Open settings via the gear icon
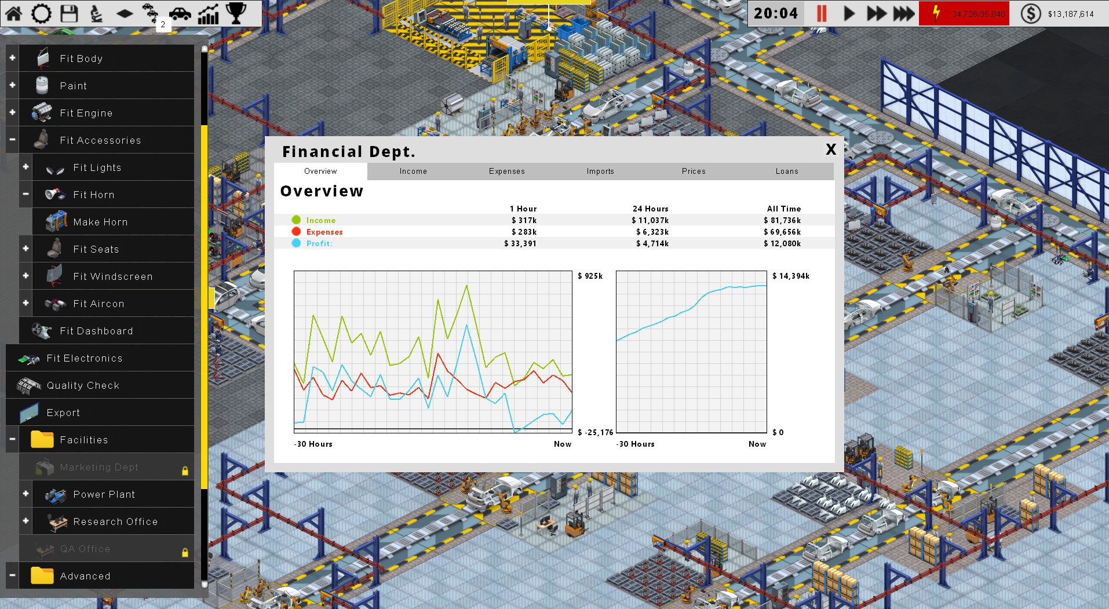 41,13
